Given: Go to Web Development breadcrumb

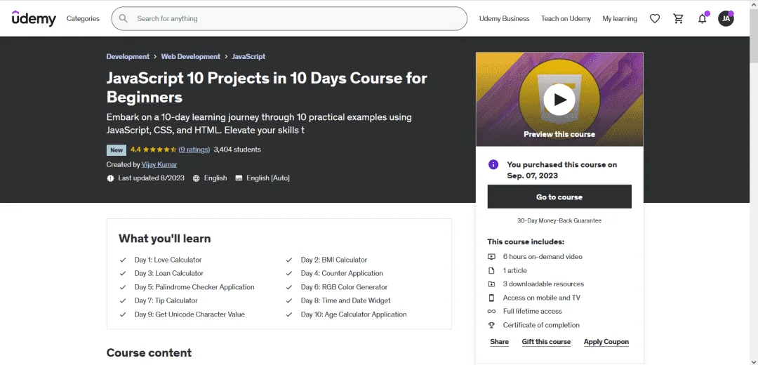Looking at the screenshot, I should [190, 57].
